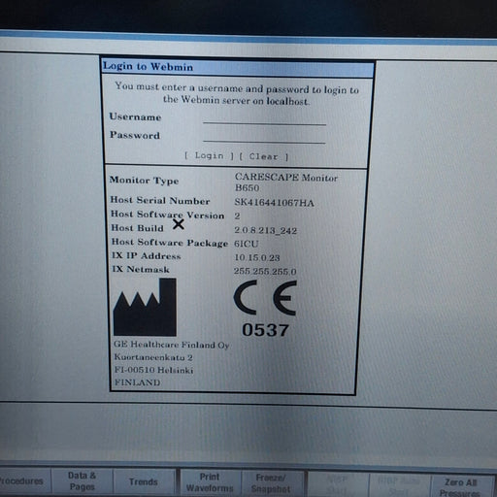
Task: Click the Username input field
Action: point(264,118)
